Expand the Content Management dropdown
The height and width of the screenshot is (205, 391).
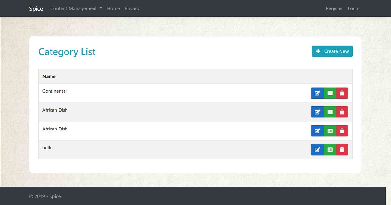76,9
